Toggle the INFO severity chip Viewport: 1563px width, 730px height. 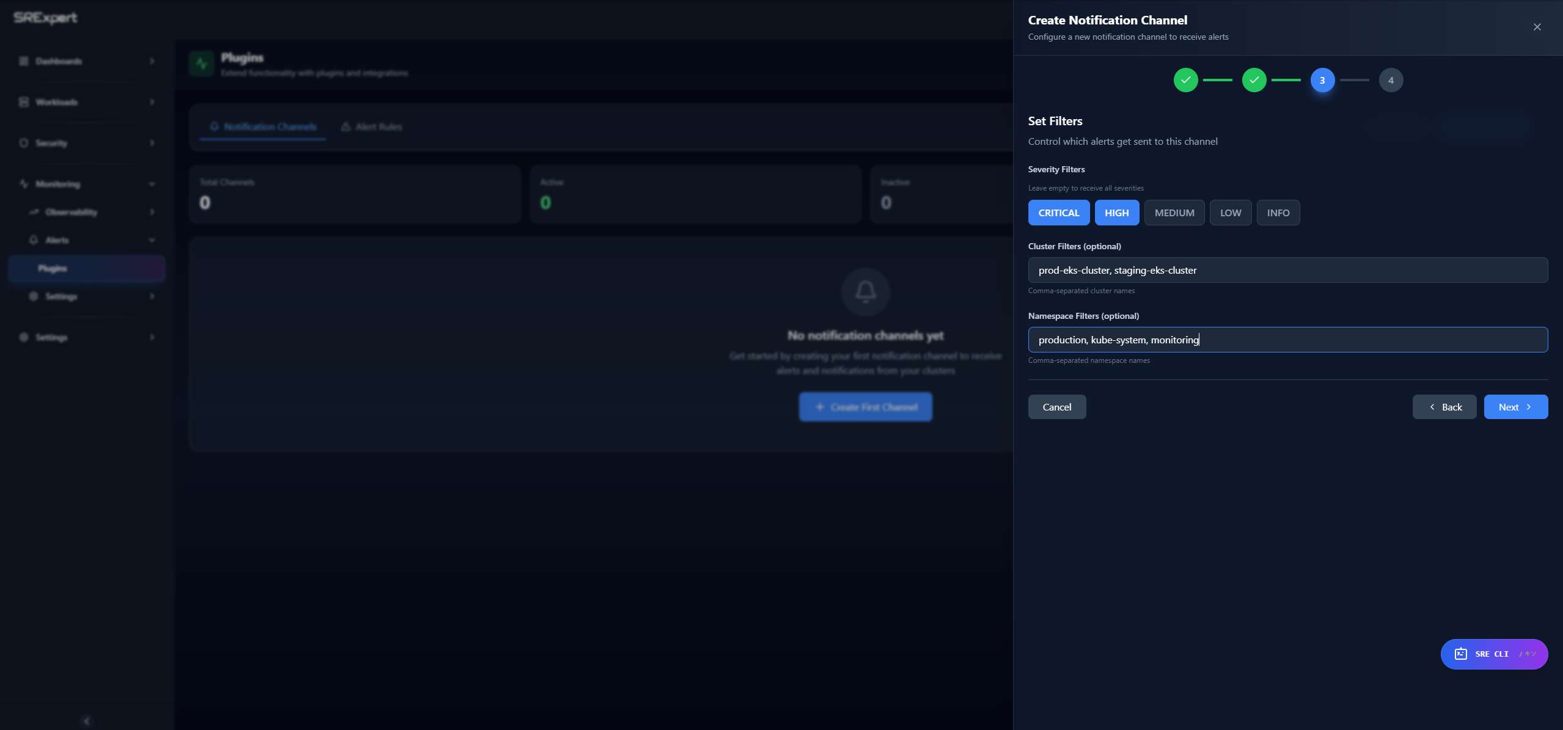click(1278, 213)
